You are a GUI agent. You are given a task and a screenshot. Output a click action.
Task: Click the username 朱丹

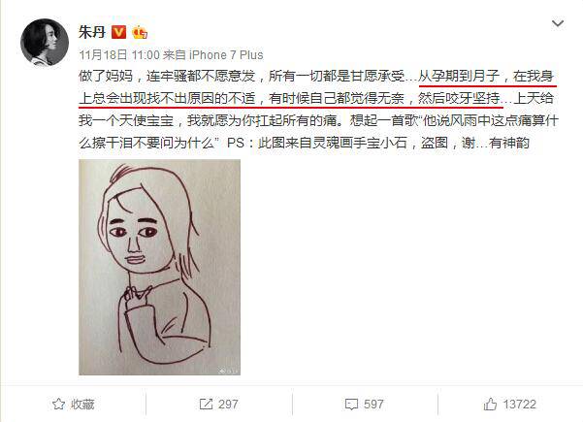[92, 32]
